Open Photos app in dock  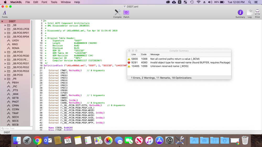pyautogui.click(x=108, y=140)
